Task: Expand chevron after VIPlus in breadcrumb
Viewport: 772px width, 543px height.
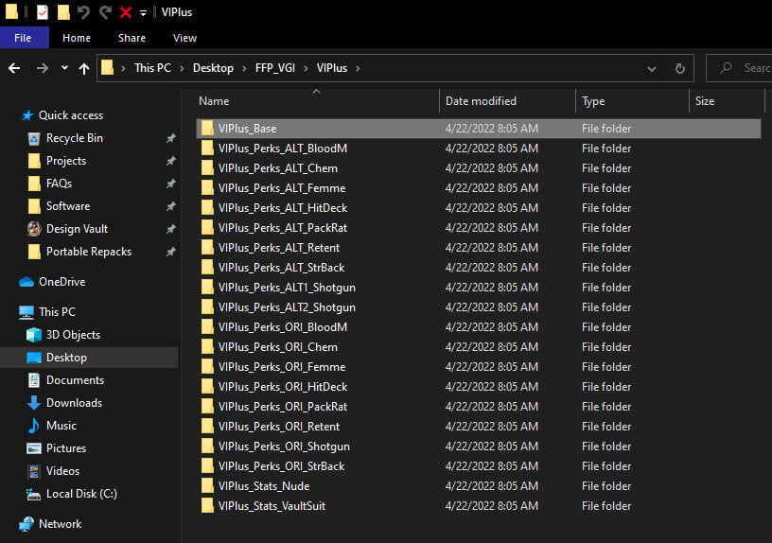Action: click(358, 68)
